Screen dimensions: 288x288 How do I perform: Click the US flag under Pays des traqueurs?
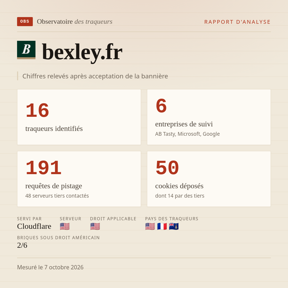150,226
